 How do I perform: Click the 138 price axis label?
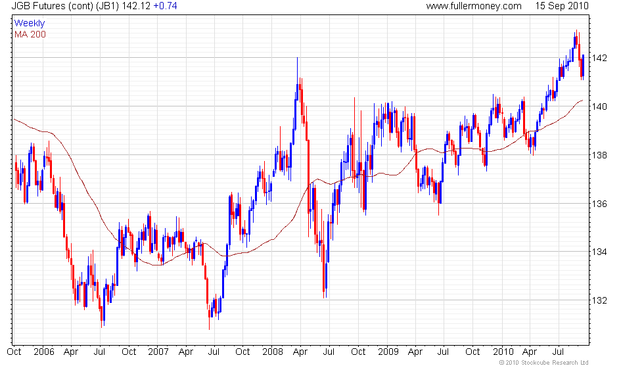pos(599,155)
